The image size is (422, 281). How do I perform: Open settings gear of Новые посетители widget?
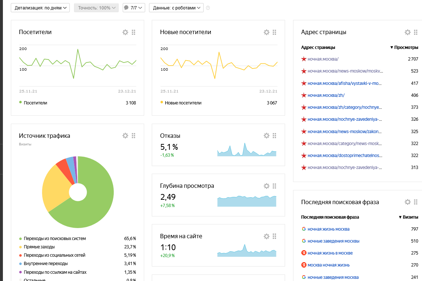[x=267, y=32]
